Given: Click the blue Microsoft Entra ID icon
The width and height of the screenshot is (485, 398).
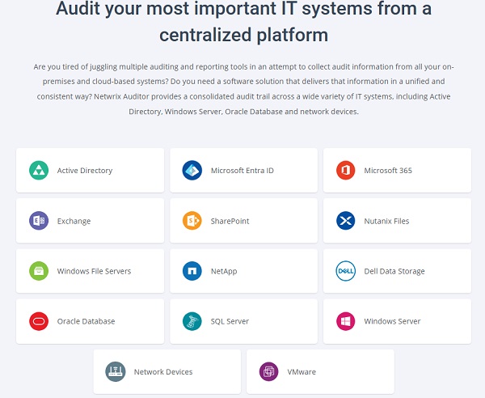Looking at the screenshot, I should [192, 171].
